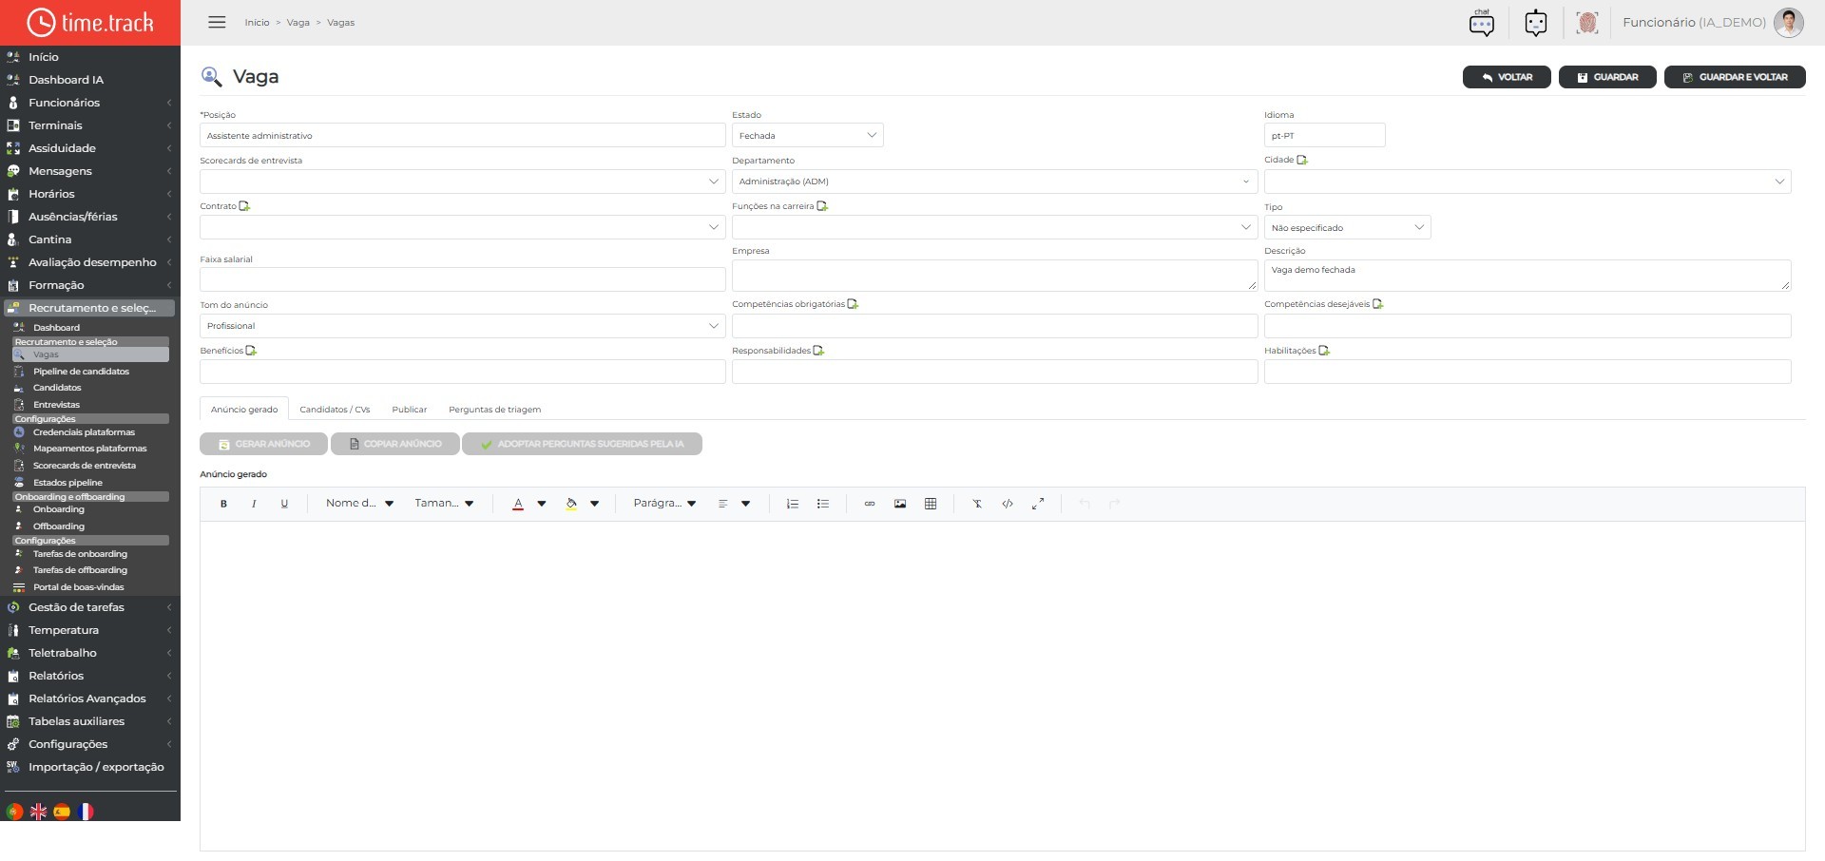Toggle underline in the editor toolbar
This screenshot has width=1825, height=861.
click(x=284, y=504)
